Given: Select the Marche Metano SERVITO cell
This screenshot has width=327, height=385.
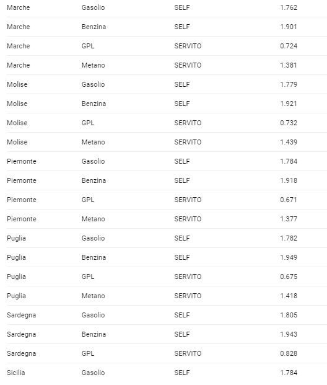Looking at the screenshot, I should tap(188, 65).
